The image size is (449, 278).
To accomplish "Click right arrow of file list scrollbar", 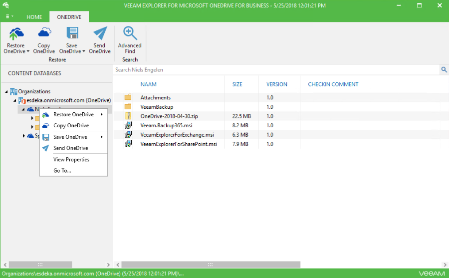I will coord(445,265).
